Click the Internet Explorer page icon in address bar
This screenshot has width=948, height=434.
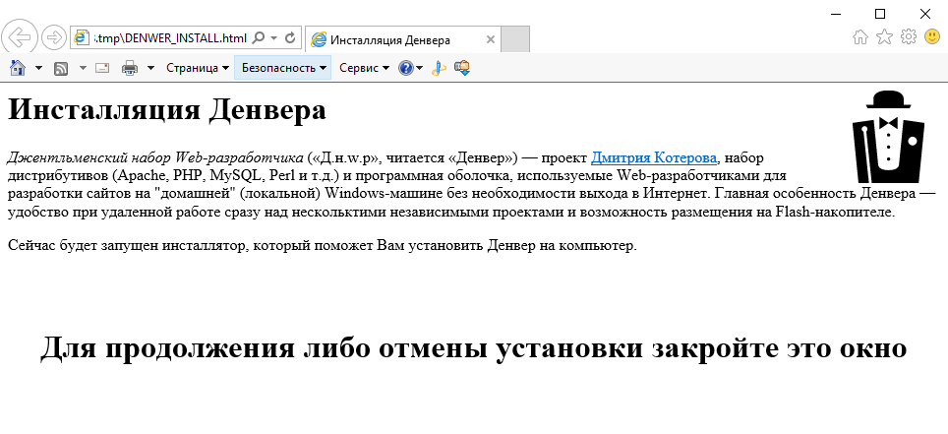[82, 38]
